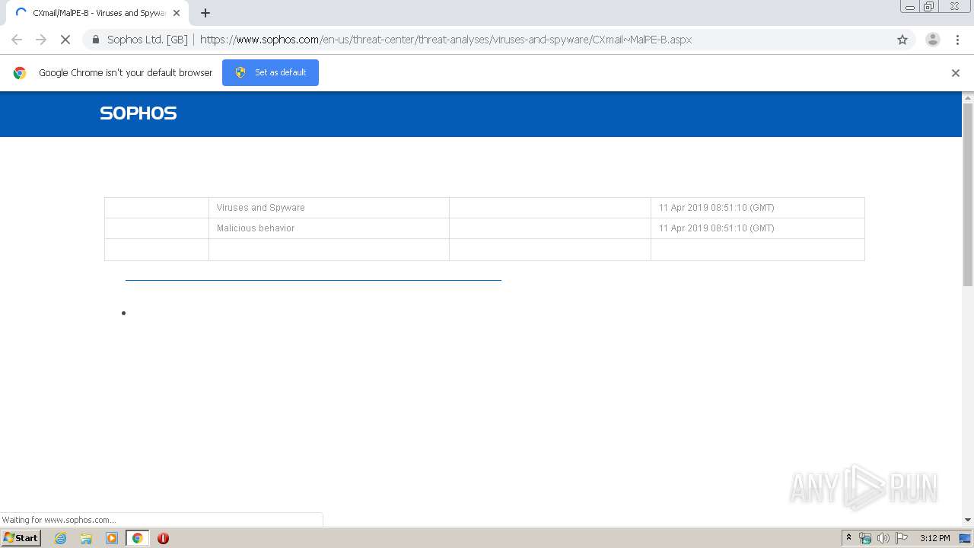The width and height of the screenshot is (974, 548).
Task: Click the Set as default button
Action: point(270,72)
